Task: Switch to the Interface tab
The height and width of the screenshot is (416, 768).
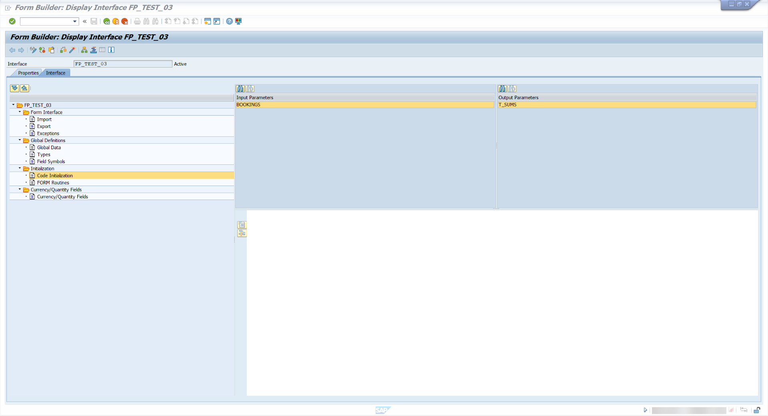Action: click(56, 73)
